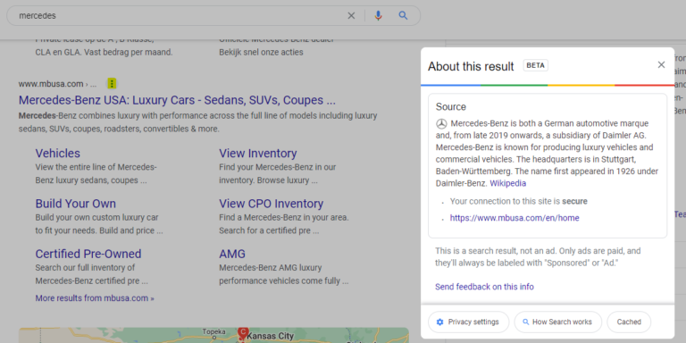Open Privacy settings button

469,322
